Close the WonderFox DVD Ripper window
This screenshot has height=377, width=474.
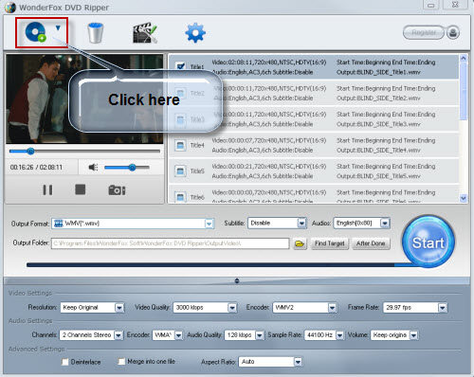455,5
